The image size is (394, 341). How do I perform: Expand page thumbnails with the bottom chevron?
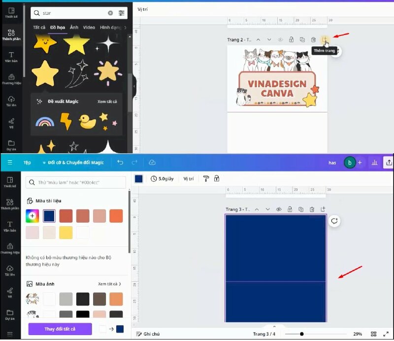pos(274,326)
